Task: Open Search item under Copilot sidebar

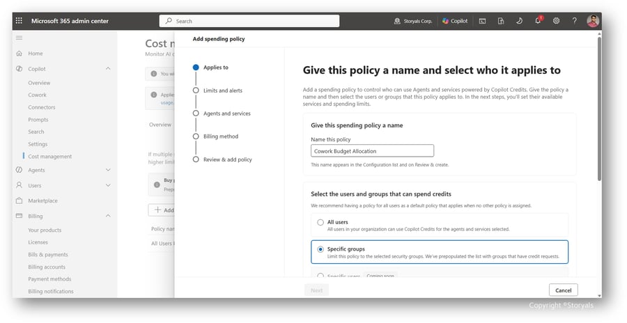Action: (36, 132)
